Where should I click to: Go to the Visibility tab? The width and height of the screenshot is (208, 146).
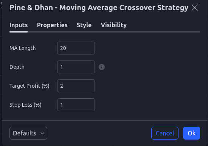(x=114, y=25)
